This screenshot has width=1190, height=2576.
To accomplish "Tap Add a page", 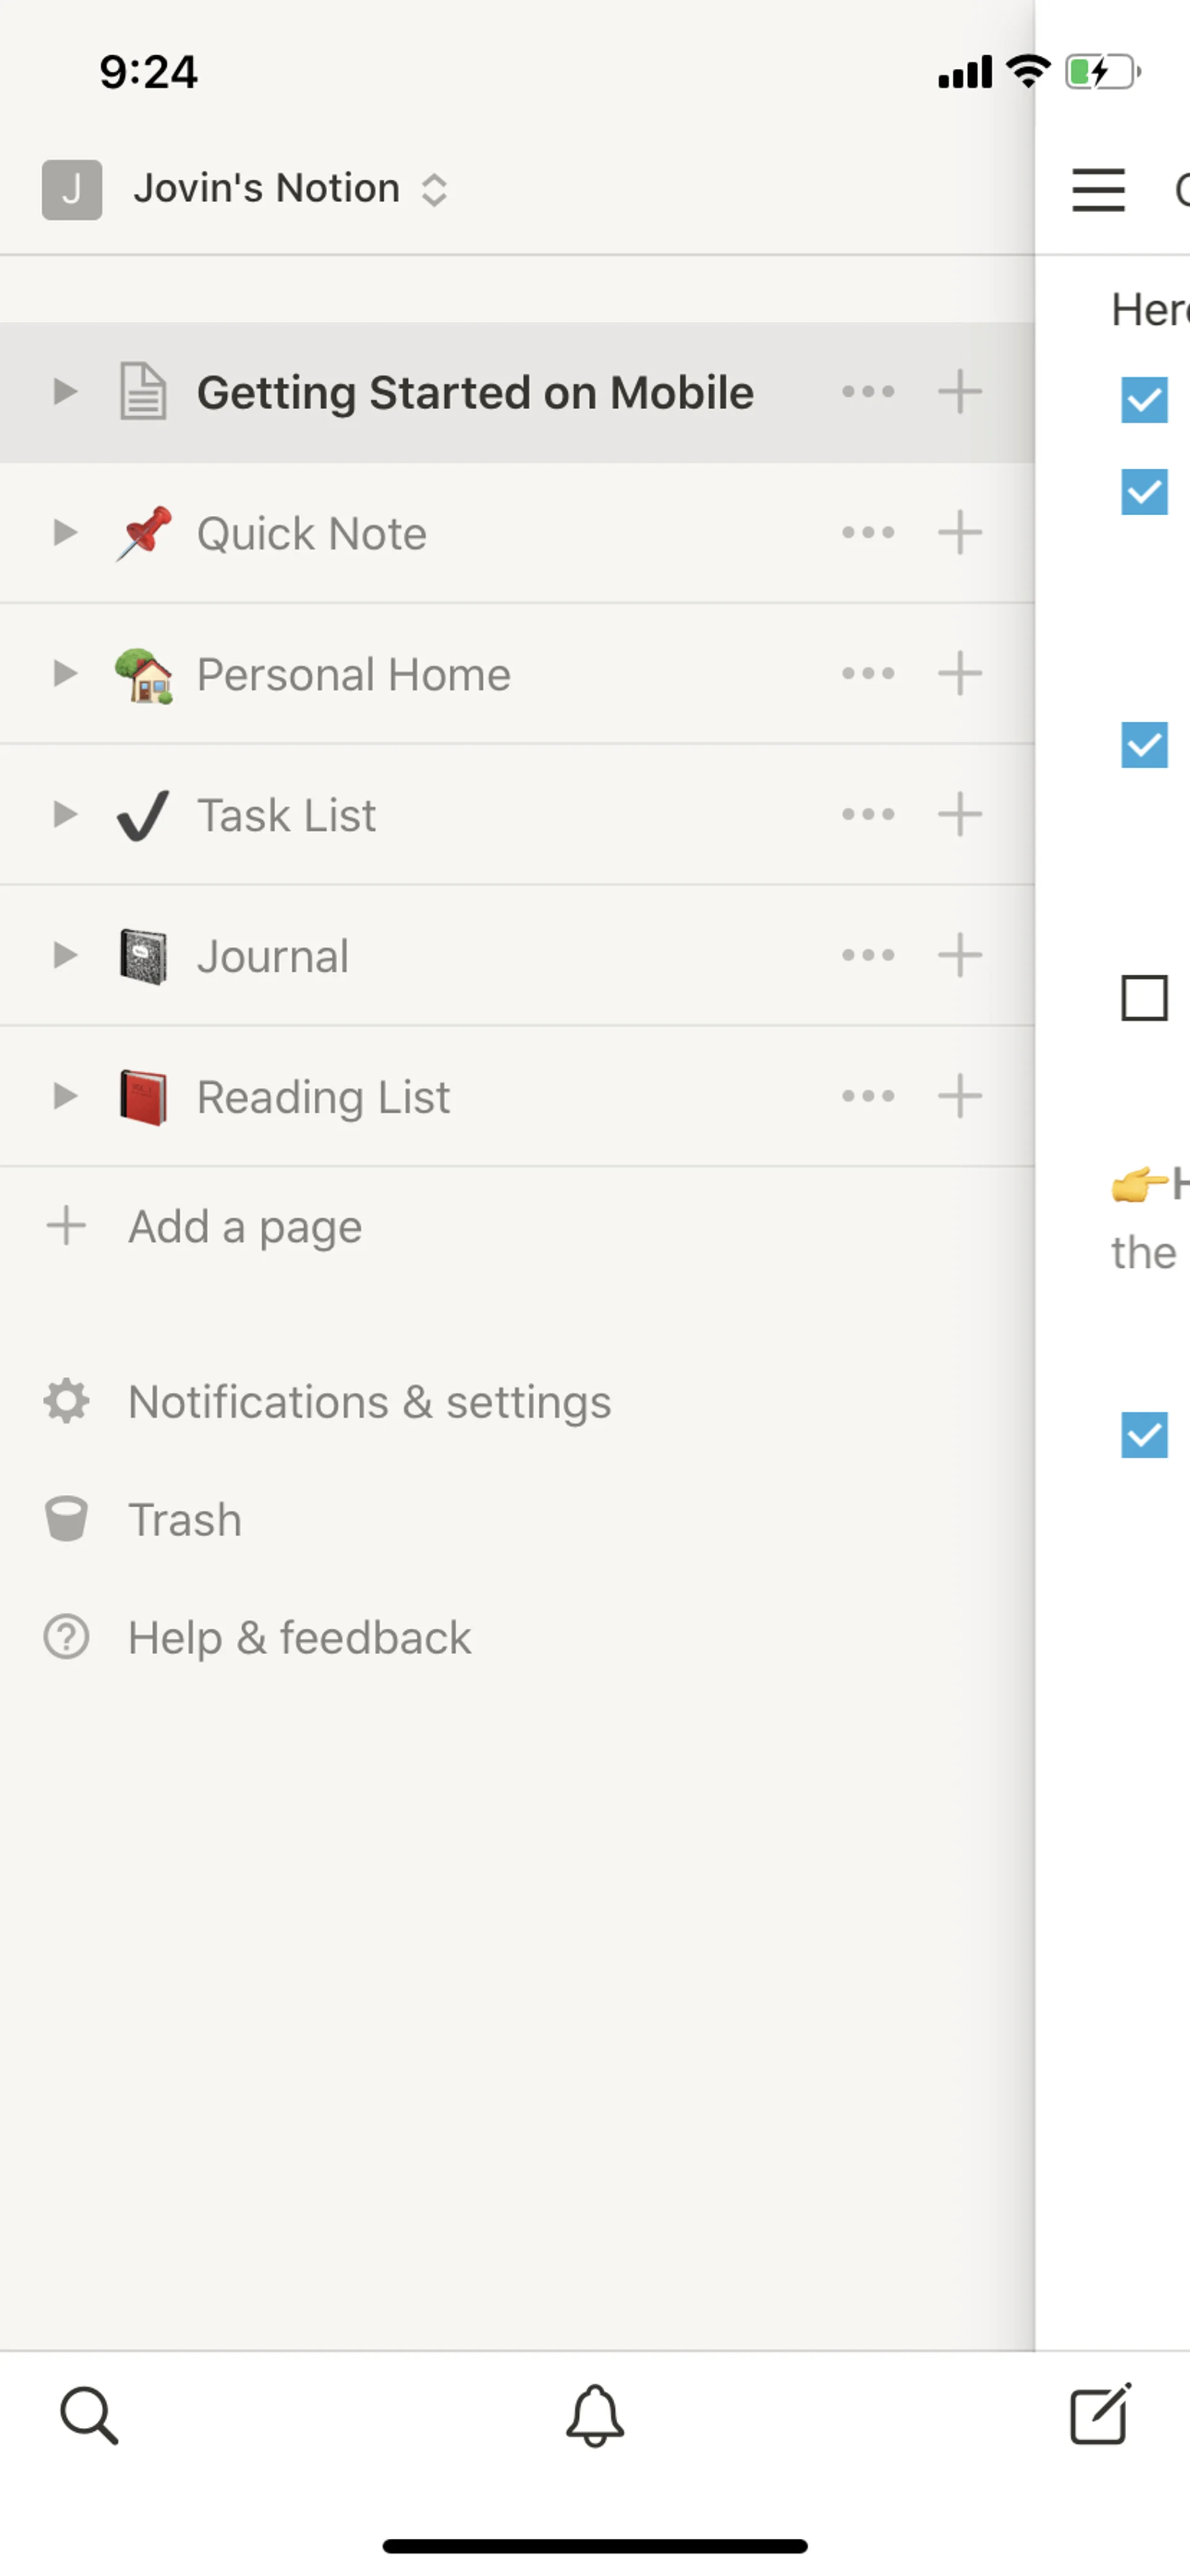I will tap(245, 1227).
